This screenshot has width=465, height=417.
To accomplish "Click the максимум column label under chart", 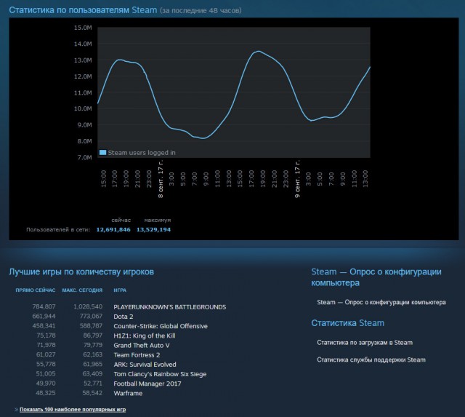I will (158, 220).
